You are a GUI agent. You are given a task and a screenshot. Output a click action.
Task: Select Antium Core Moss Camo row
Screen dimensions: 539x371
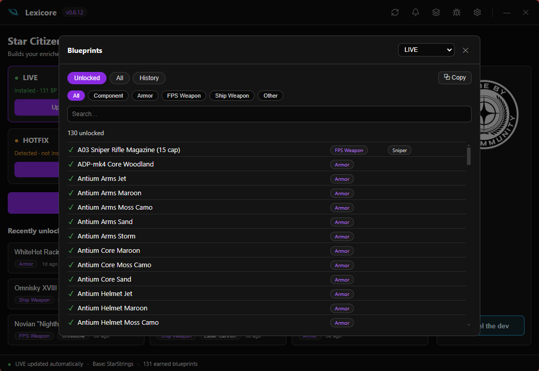[267, 265]
